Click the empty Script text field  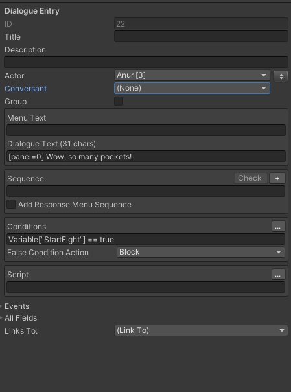(146, 287)
